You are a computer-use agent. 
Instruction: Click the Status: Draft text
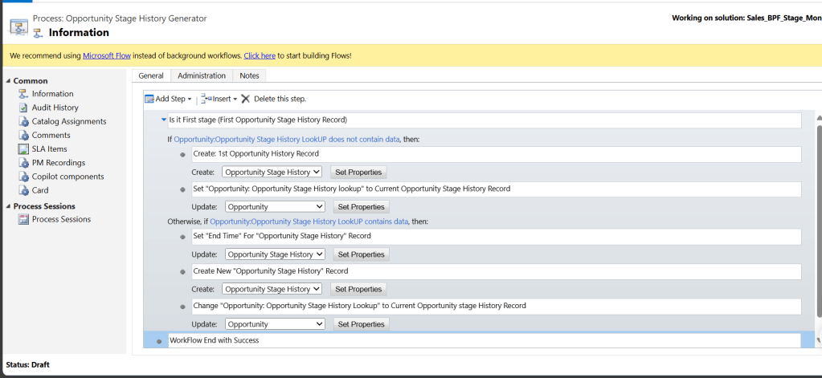tap(28, 364)
